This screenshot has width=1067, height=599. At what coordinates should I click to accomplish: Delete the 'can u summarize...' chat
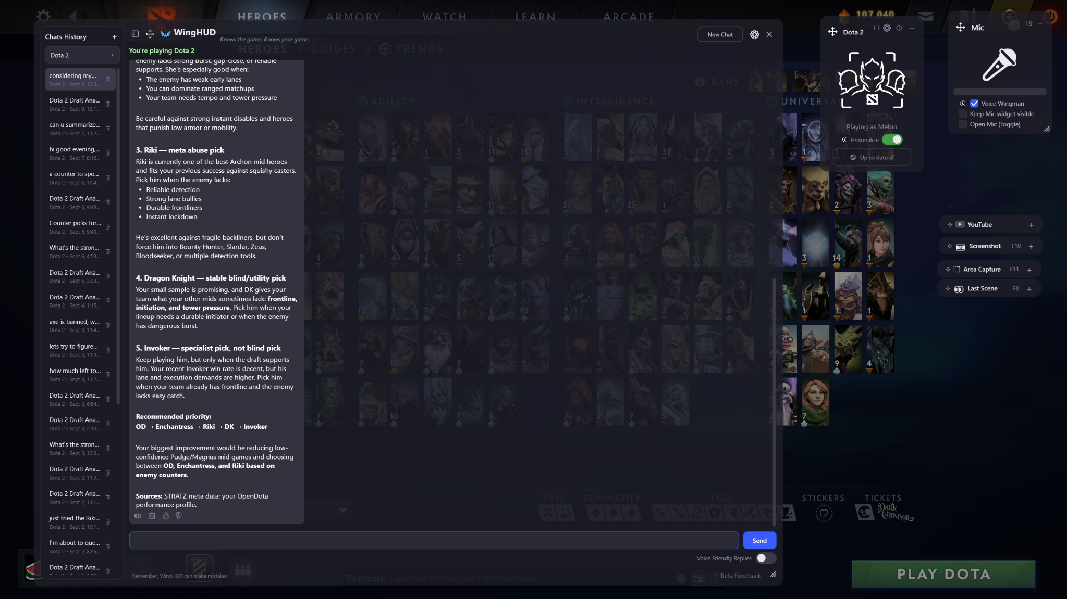[x=108, y=129]
